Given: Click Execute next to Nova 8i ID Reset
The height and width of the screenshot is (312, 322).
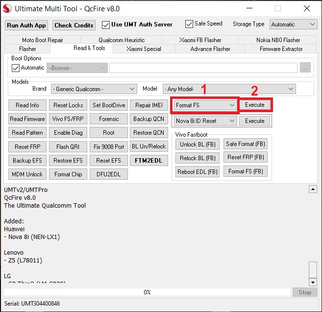Looking at the screenshot, I should point(255,121).
